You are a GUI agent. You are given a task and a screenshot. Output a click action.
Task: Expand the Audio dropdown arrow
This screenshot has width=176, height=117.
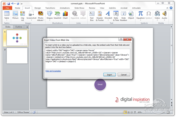tap(165, 20)
